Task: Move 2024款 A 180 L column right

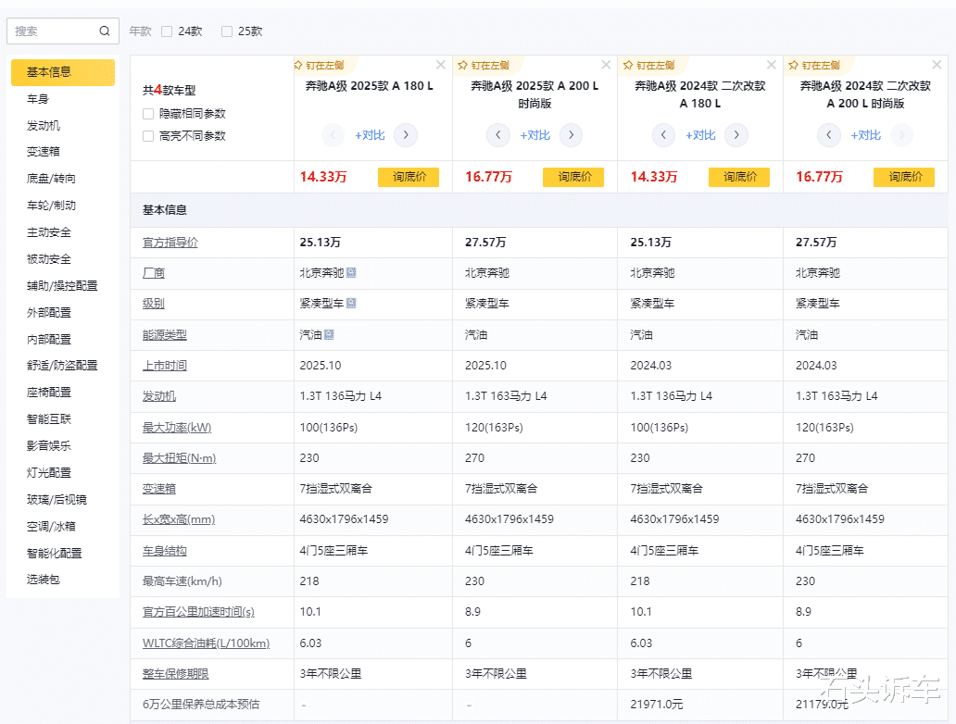Action: (736, 135)
